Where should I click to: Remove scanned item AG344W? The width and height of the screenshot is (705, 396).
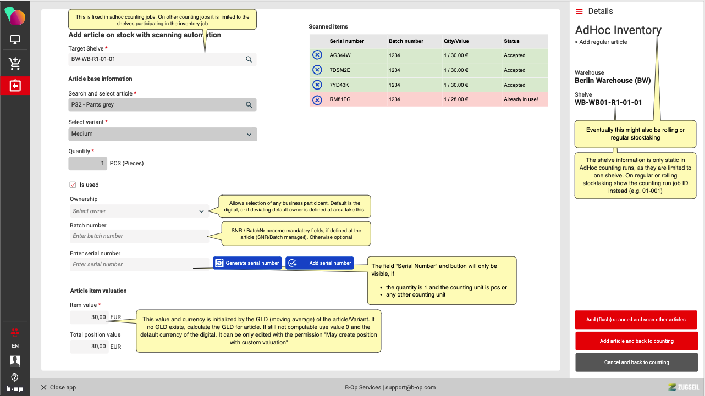317,55
